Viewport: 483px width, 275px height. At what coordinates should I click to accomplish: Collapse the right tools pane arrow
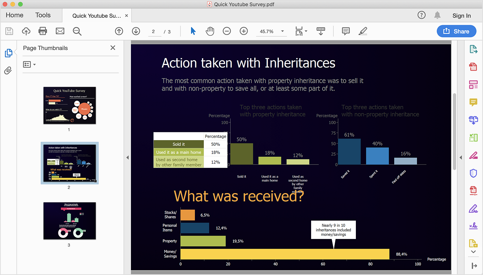[461, 157]
